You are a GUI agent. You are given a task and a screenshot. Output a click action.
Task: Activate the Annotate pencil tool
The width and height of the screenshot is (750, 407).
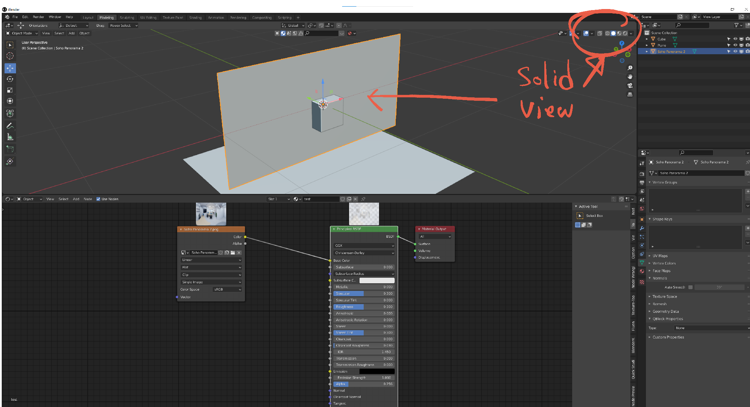tap(10, 126)
